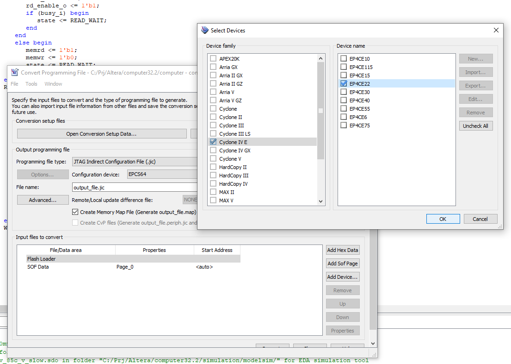
Task: Click the Properties column header
Action: coord(154,250)
